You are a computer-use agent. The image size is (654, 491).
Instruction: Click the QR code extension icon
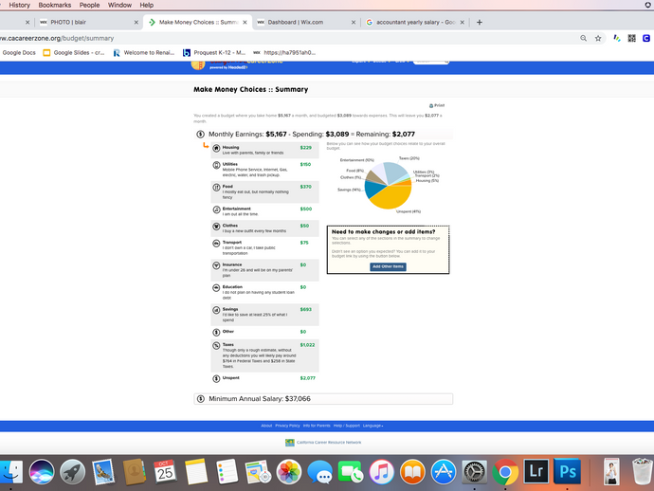pos(632,38)
